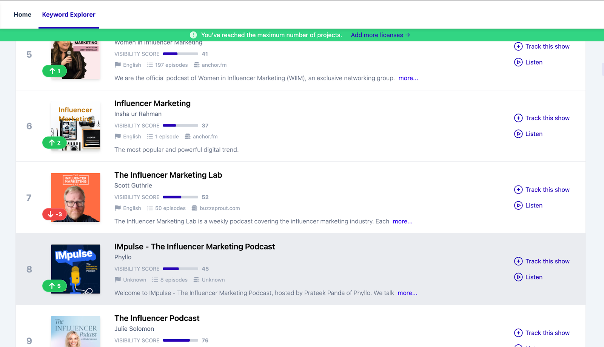604x347 pixels.
Task: Click the buzzsprout.com host text
Action: click(220, 208)
